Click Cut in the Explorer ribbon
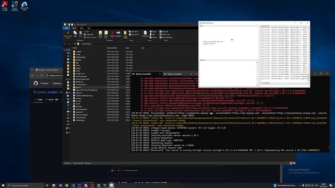Screen dimensions: 335x188 86,31
